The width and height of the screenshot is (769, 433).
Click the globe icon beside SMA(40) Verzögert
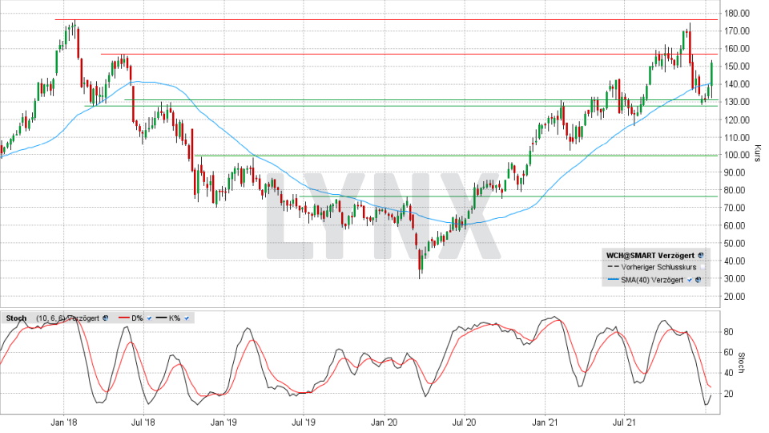click(x=699, y=280)
